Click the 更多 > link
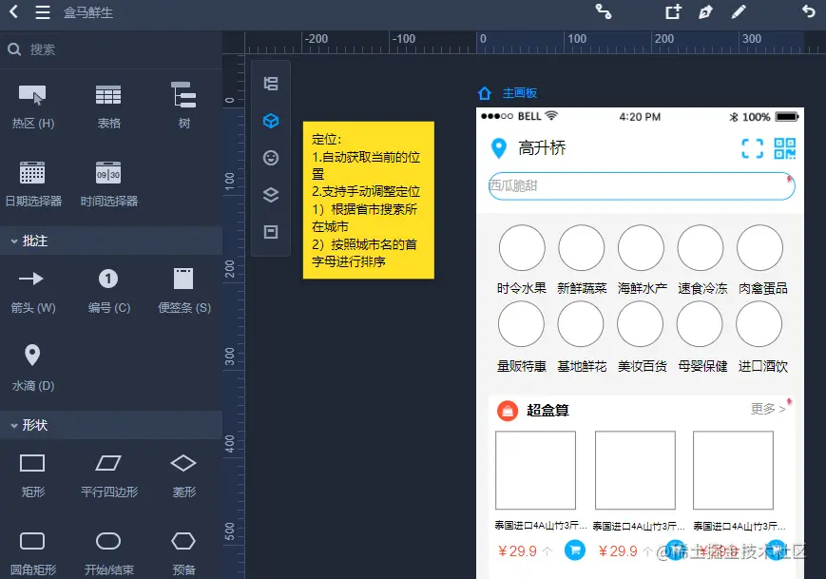Viewport: 826px width, 579px height. pyautogui.click(x=768, y=409)
